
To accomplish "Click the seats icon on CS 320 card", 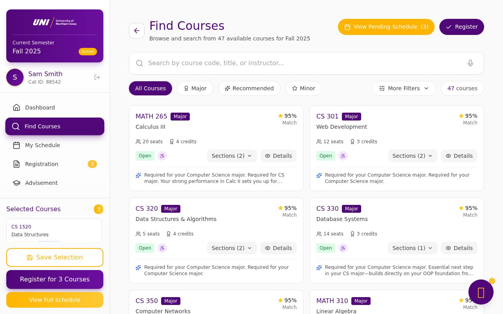I will click(138, 234).
